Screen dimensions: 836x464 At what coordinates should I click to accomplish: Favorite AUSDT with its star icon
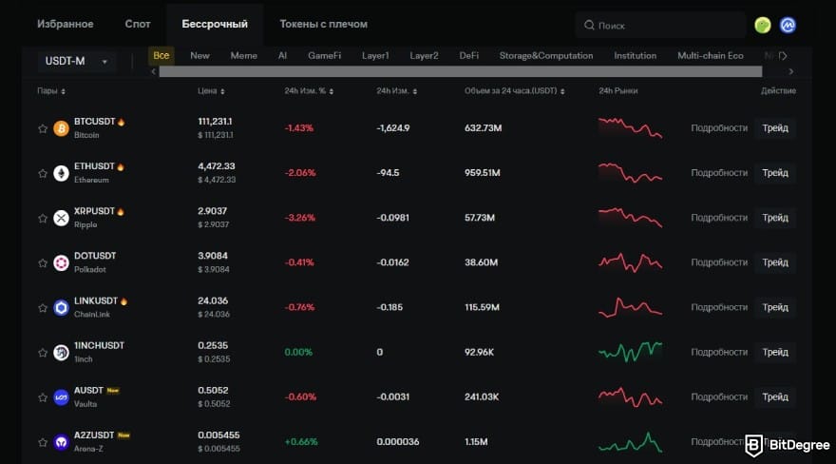point(43,397)
